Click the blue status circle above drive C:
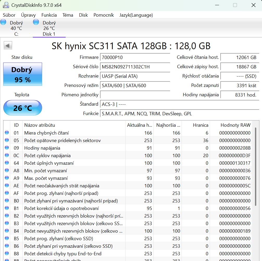The width and height of the screenshot is (262, 261). [3, 22]
